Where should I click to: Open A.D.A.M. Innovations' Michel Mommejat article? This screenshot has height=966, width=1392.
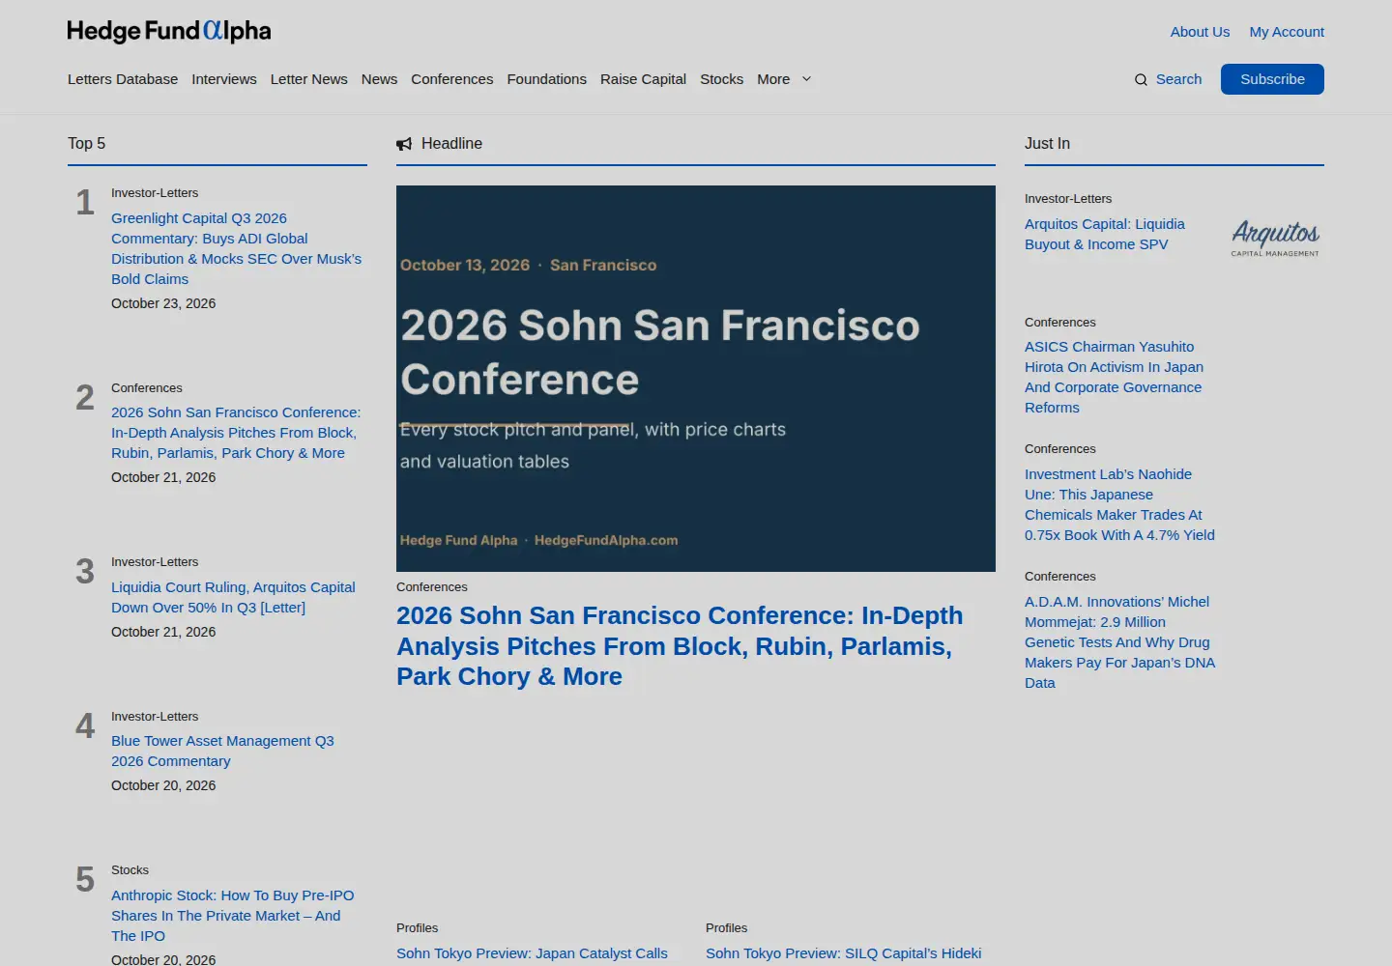click(1119, 642)
